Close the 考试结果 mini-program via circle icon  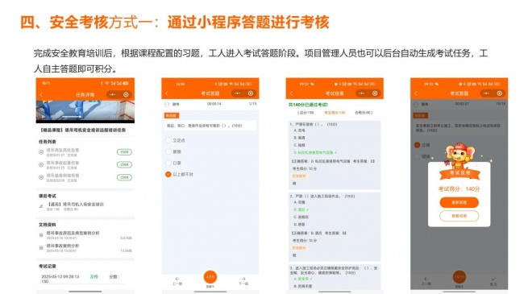375,93
